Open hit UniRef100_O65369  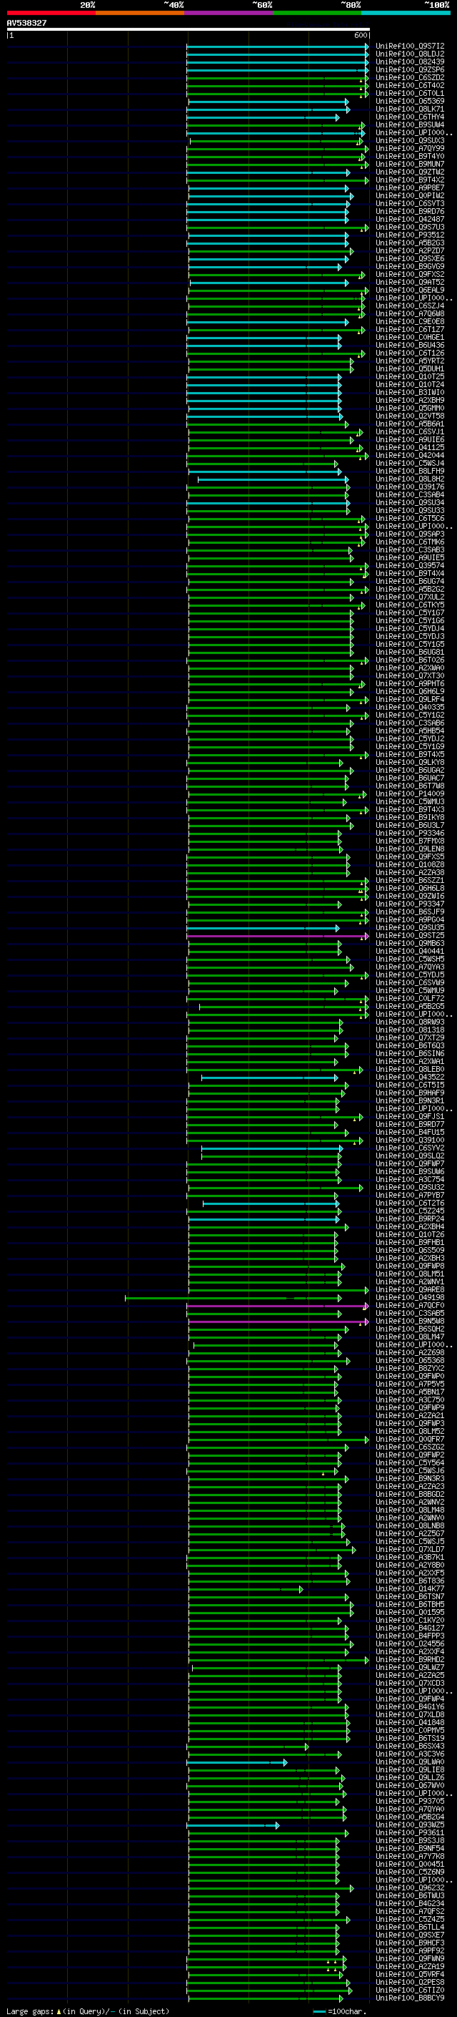point(410,101)
